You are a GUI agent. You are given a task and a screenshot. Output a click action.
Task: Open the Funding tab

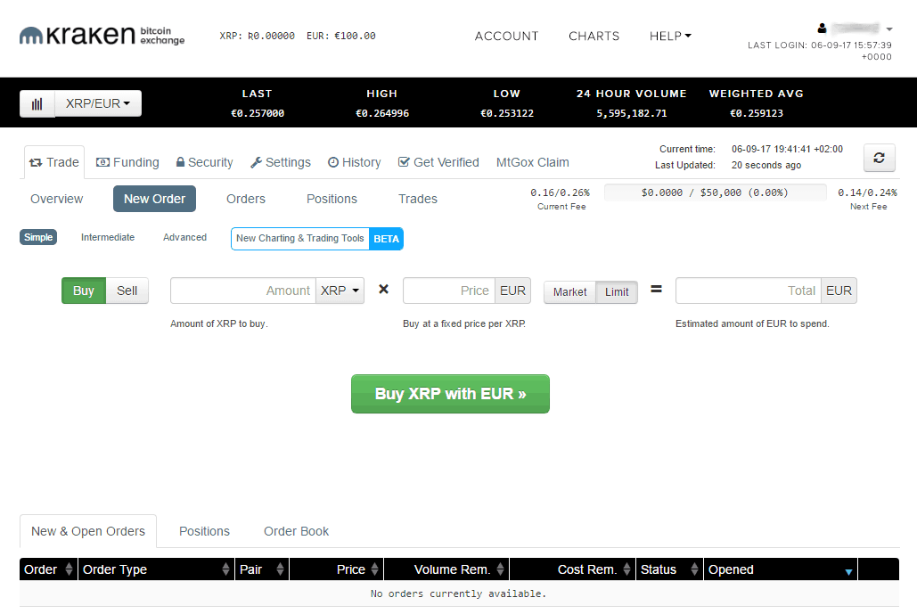pyautogui.click(x=127, y=162)
